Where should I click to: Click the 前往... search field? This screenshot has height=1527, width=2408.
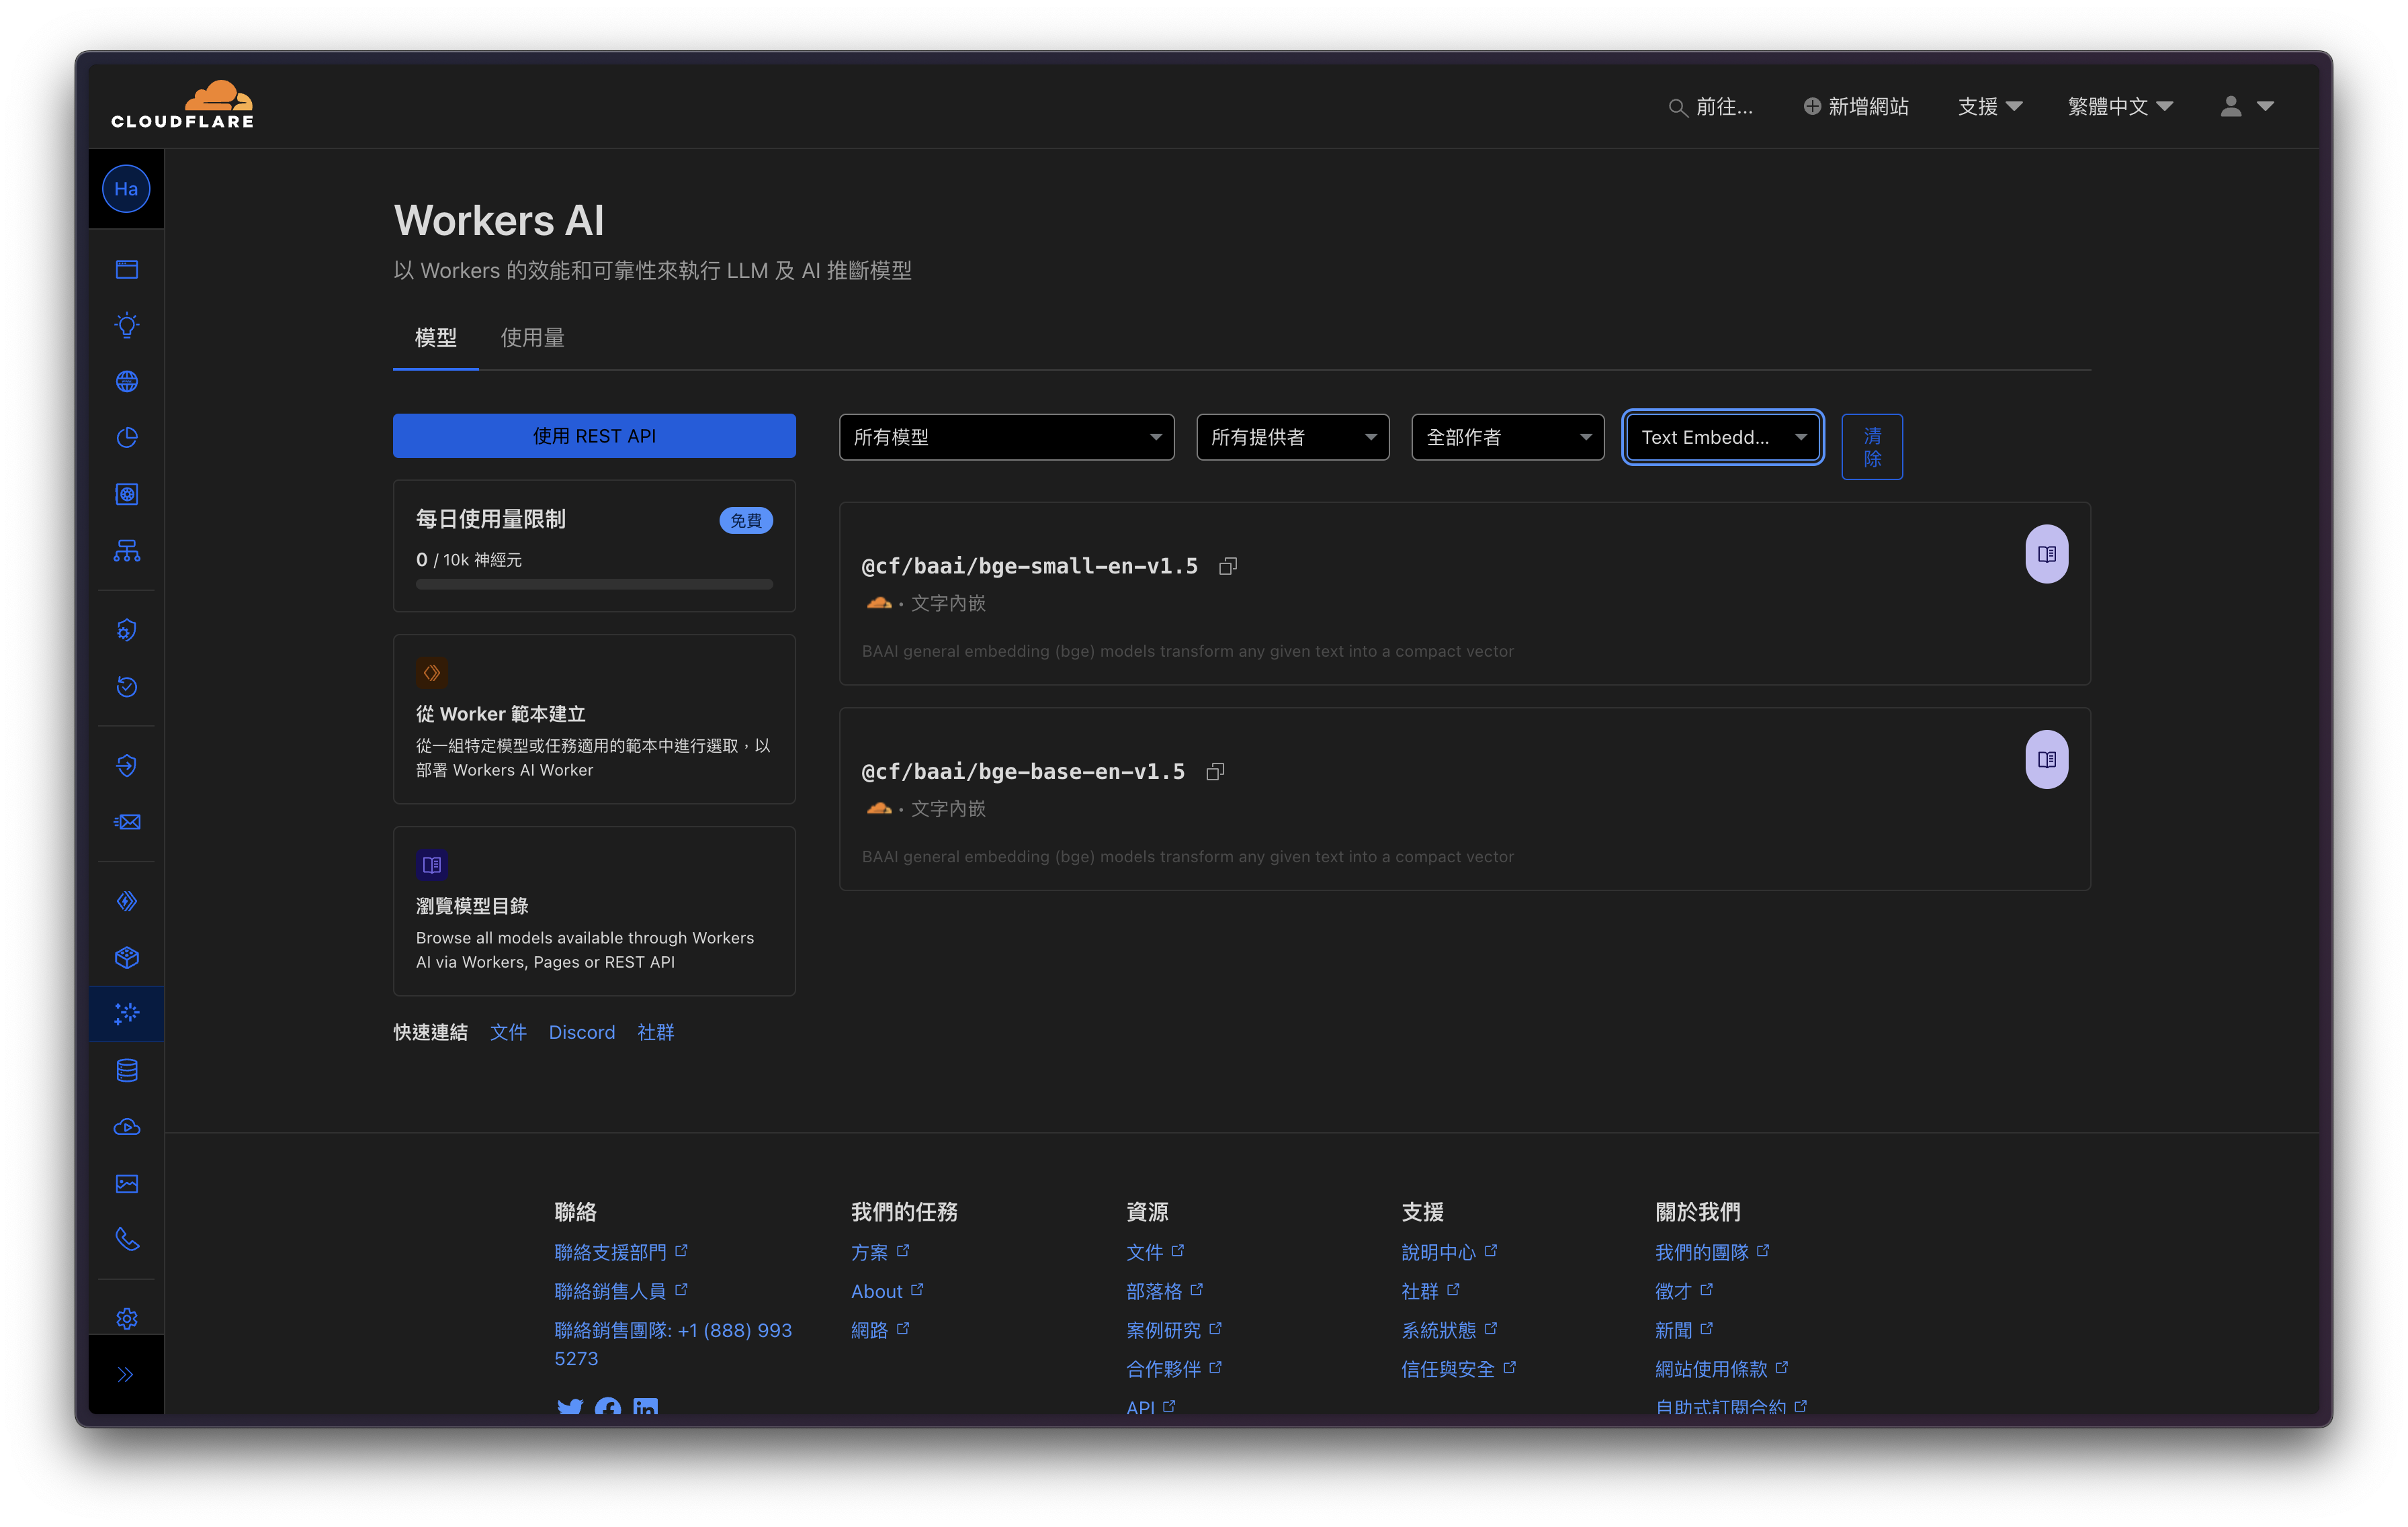(x=1712, y=106)
